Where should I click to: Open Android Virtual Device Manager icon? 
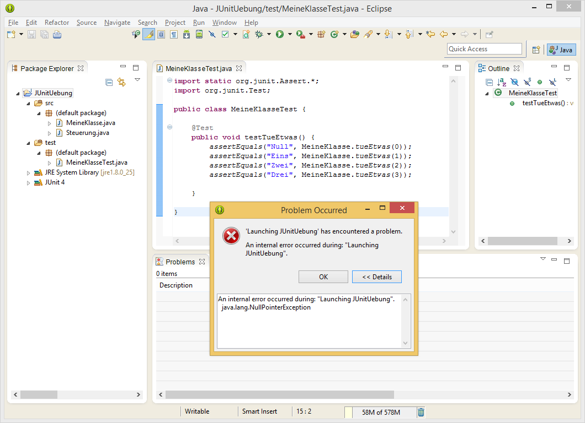[199, 35]
